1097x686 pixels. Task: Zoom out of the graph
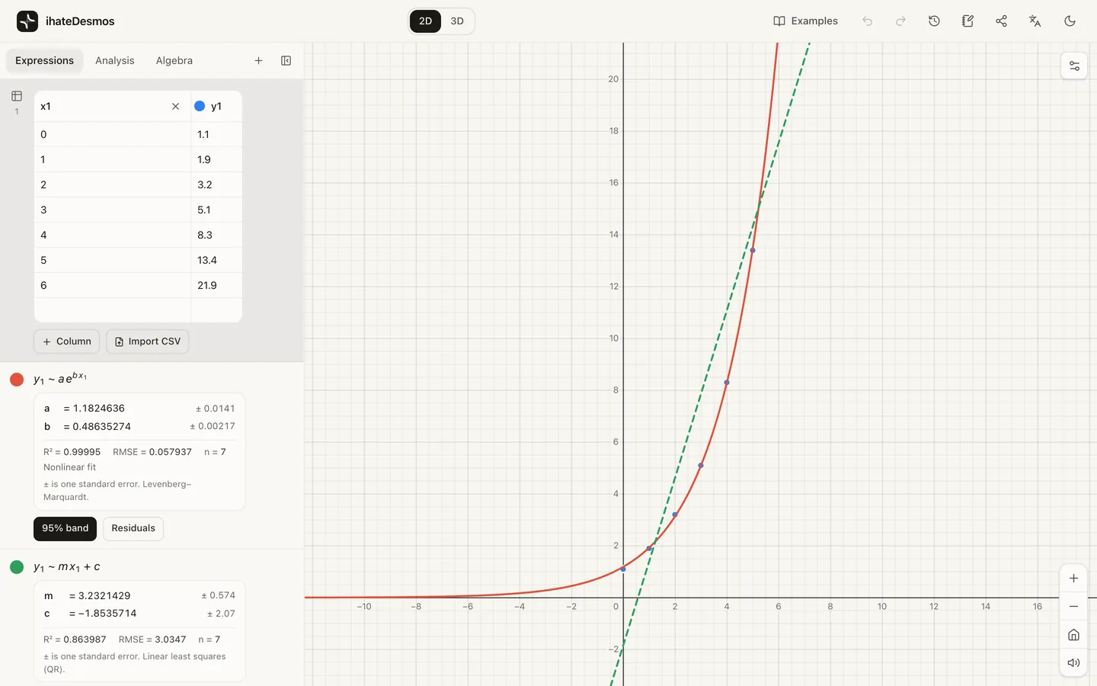1073,607
